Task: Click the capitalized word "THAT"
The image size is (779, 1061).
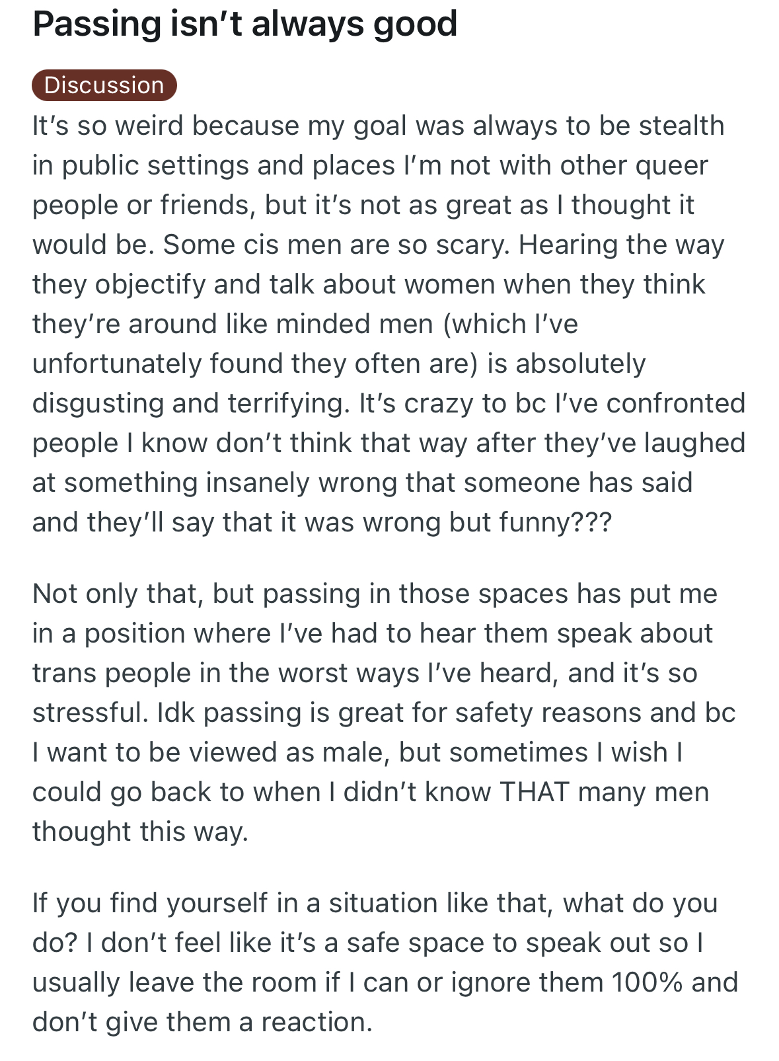Action: click(535, 792)
